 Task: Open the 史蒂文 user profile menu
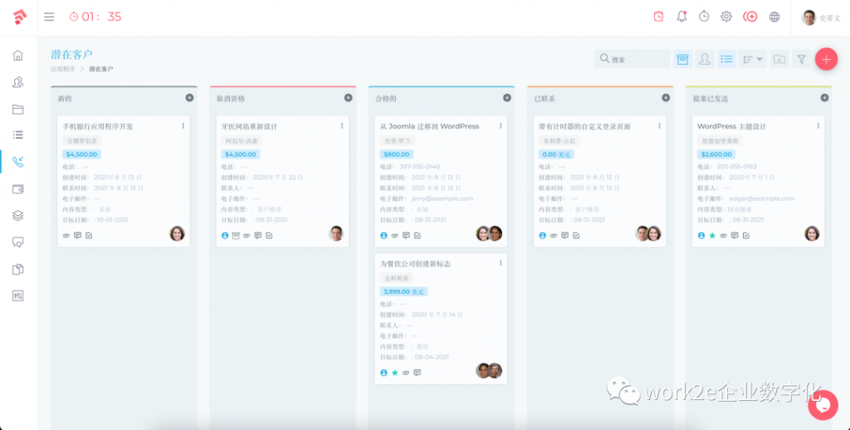[x=821, y=17]
